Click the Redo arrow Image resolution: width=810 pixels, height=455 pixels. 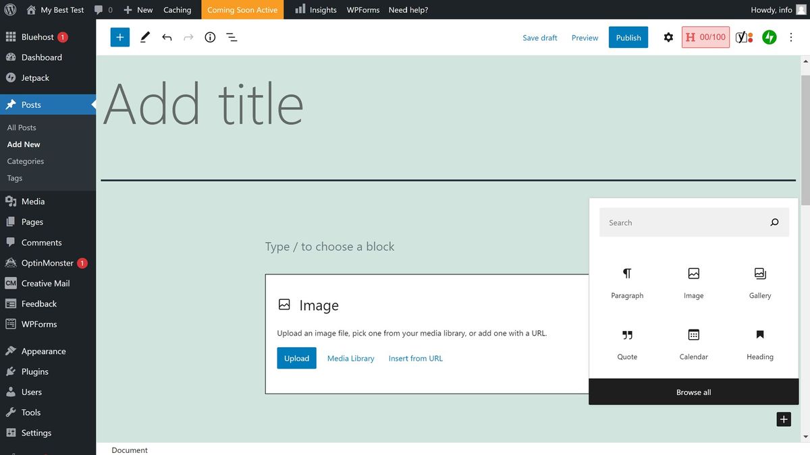[x=188, y=37]
